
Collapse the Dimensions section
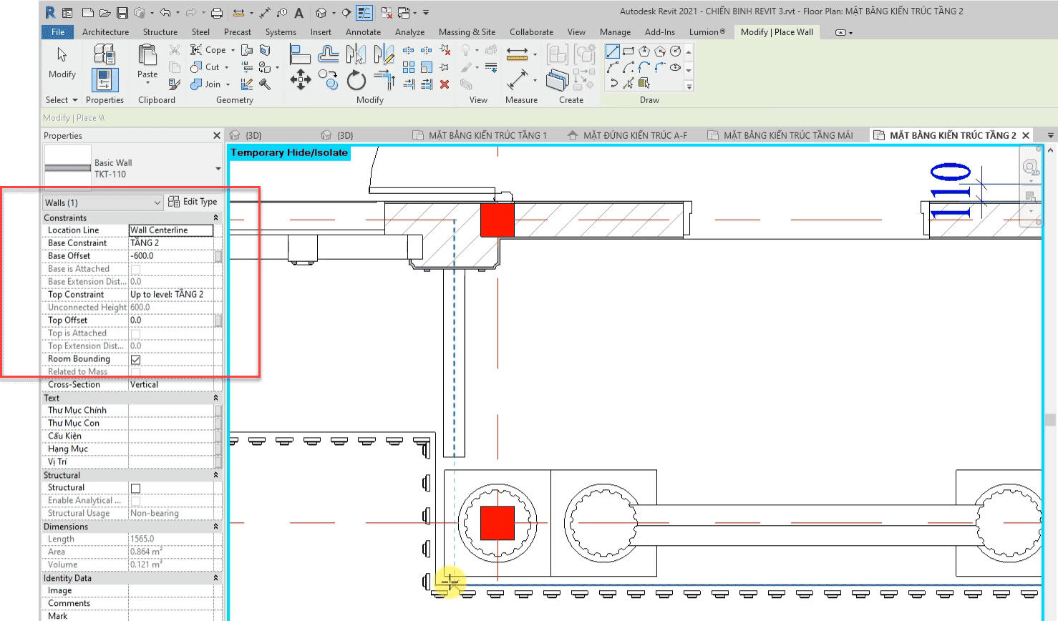coord(215,527)
